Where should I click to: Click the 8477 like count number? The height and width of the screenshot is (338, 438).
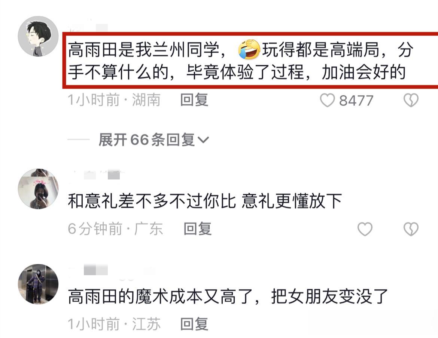[x=356, y=101]
